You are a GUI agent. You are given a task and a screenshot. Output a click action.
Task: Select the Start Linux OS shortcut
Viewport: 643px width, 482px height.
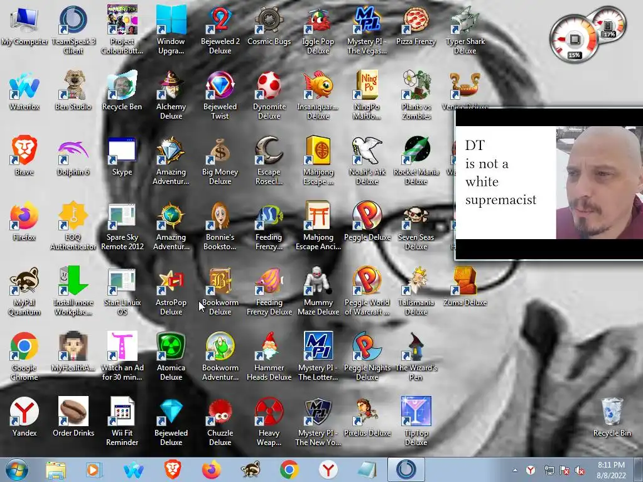(x=122, y=291)
